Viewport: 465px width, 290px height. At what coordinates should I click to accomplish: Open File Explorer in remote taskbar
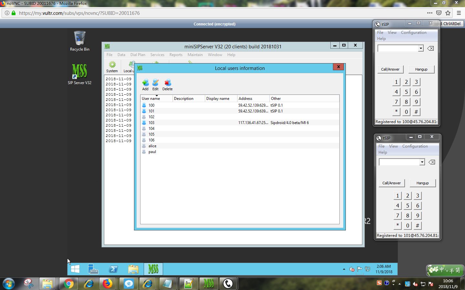tap(133, 269)
